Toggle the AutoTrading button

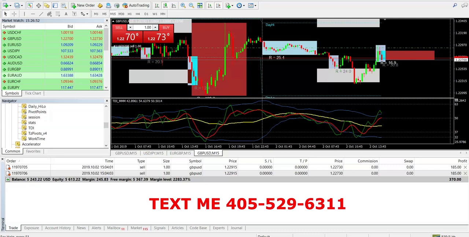(136, 6)
